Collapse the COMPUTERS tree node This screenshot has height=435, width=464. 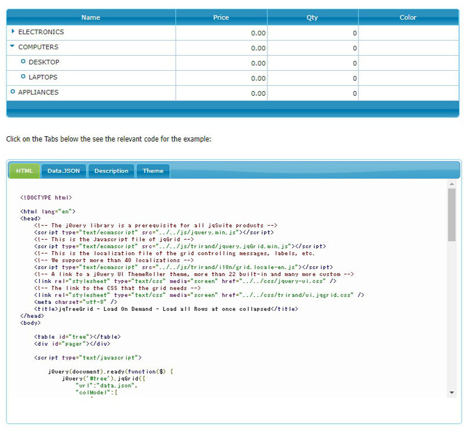(12, 46)
